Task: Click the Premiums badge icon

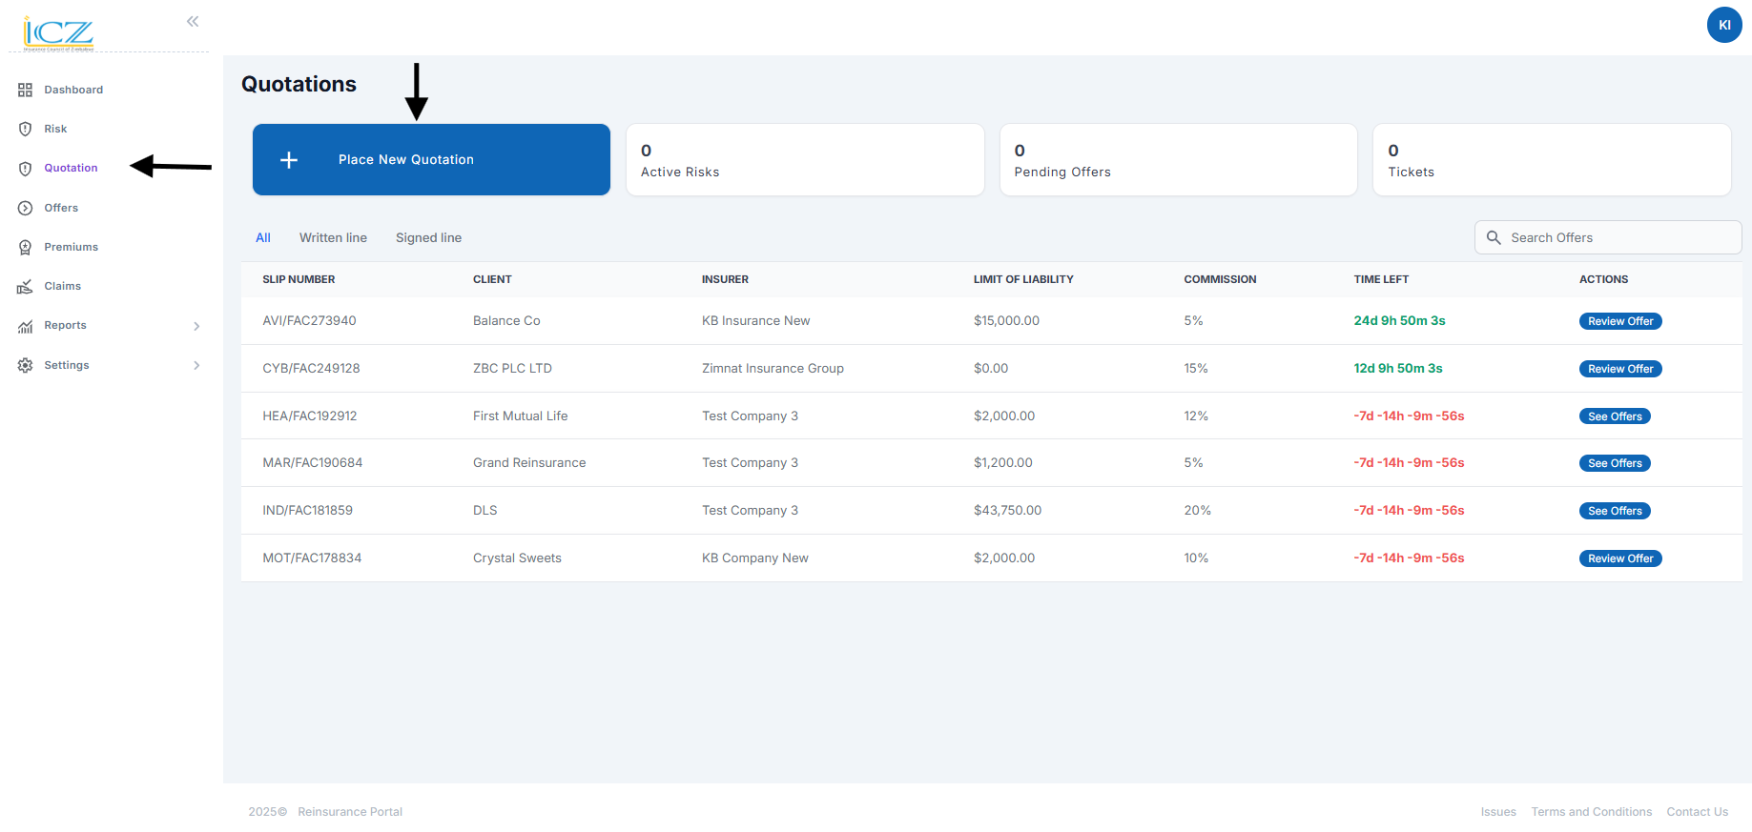Action: click(25, 247)
